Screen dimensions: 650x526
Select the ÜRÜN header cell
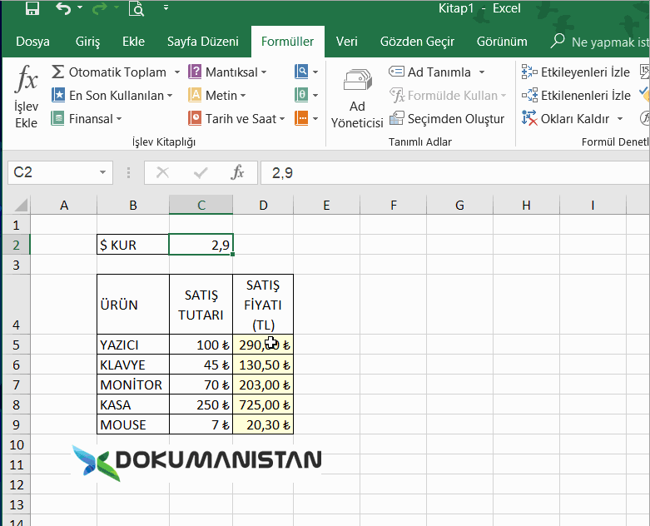(133, 305)
